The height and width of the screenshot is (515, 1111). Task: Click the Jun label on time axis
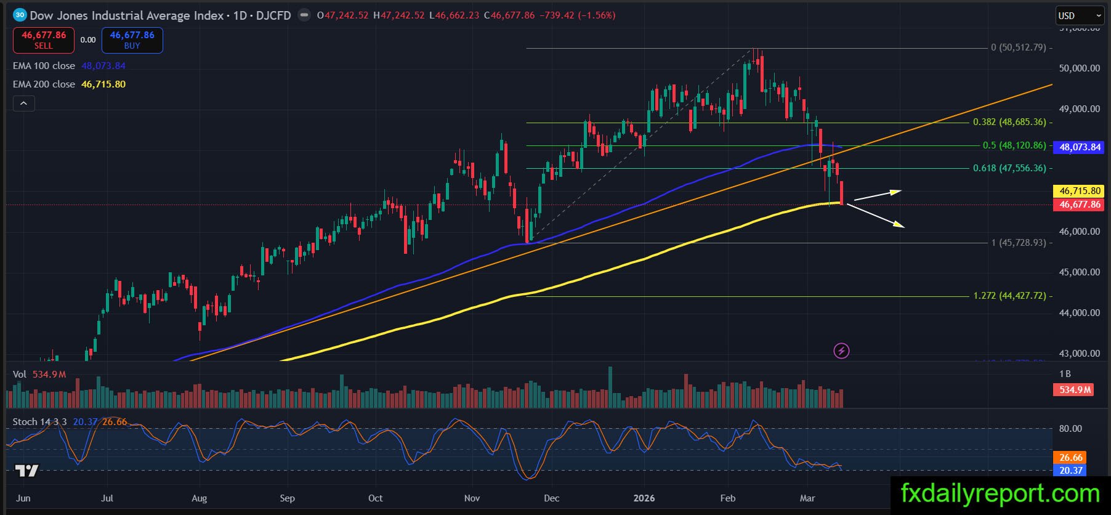click(23, 498)
